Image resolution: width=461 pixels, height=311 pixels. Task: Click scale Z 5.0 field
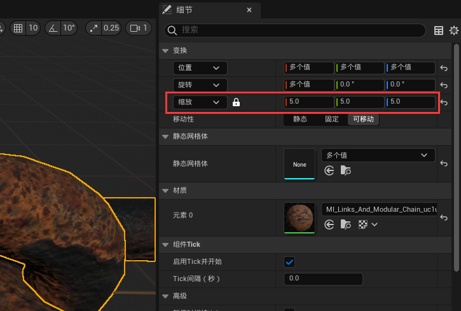point(410,102)
